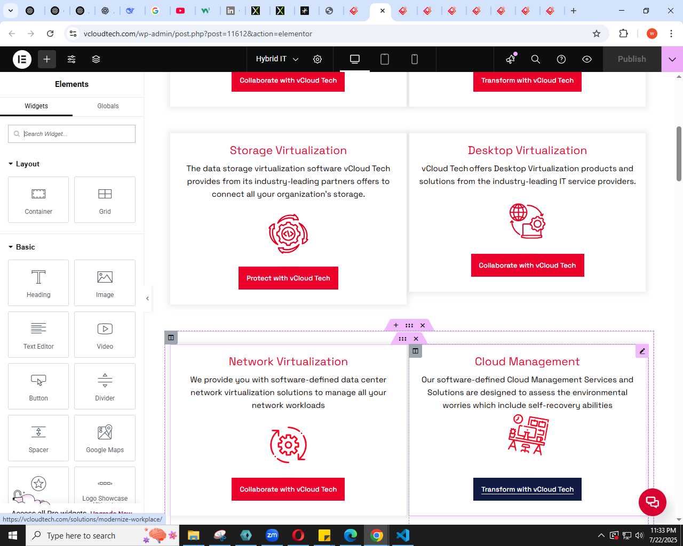This screenshot has width=683, height=546.
Task: Select the Divider widget
Action: point(105,386)
